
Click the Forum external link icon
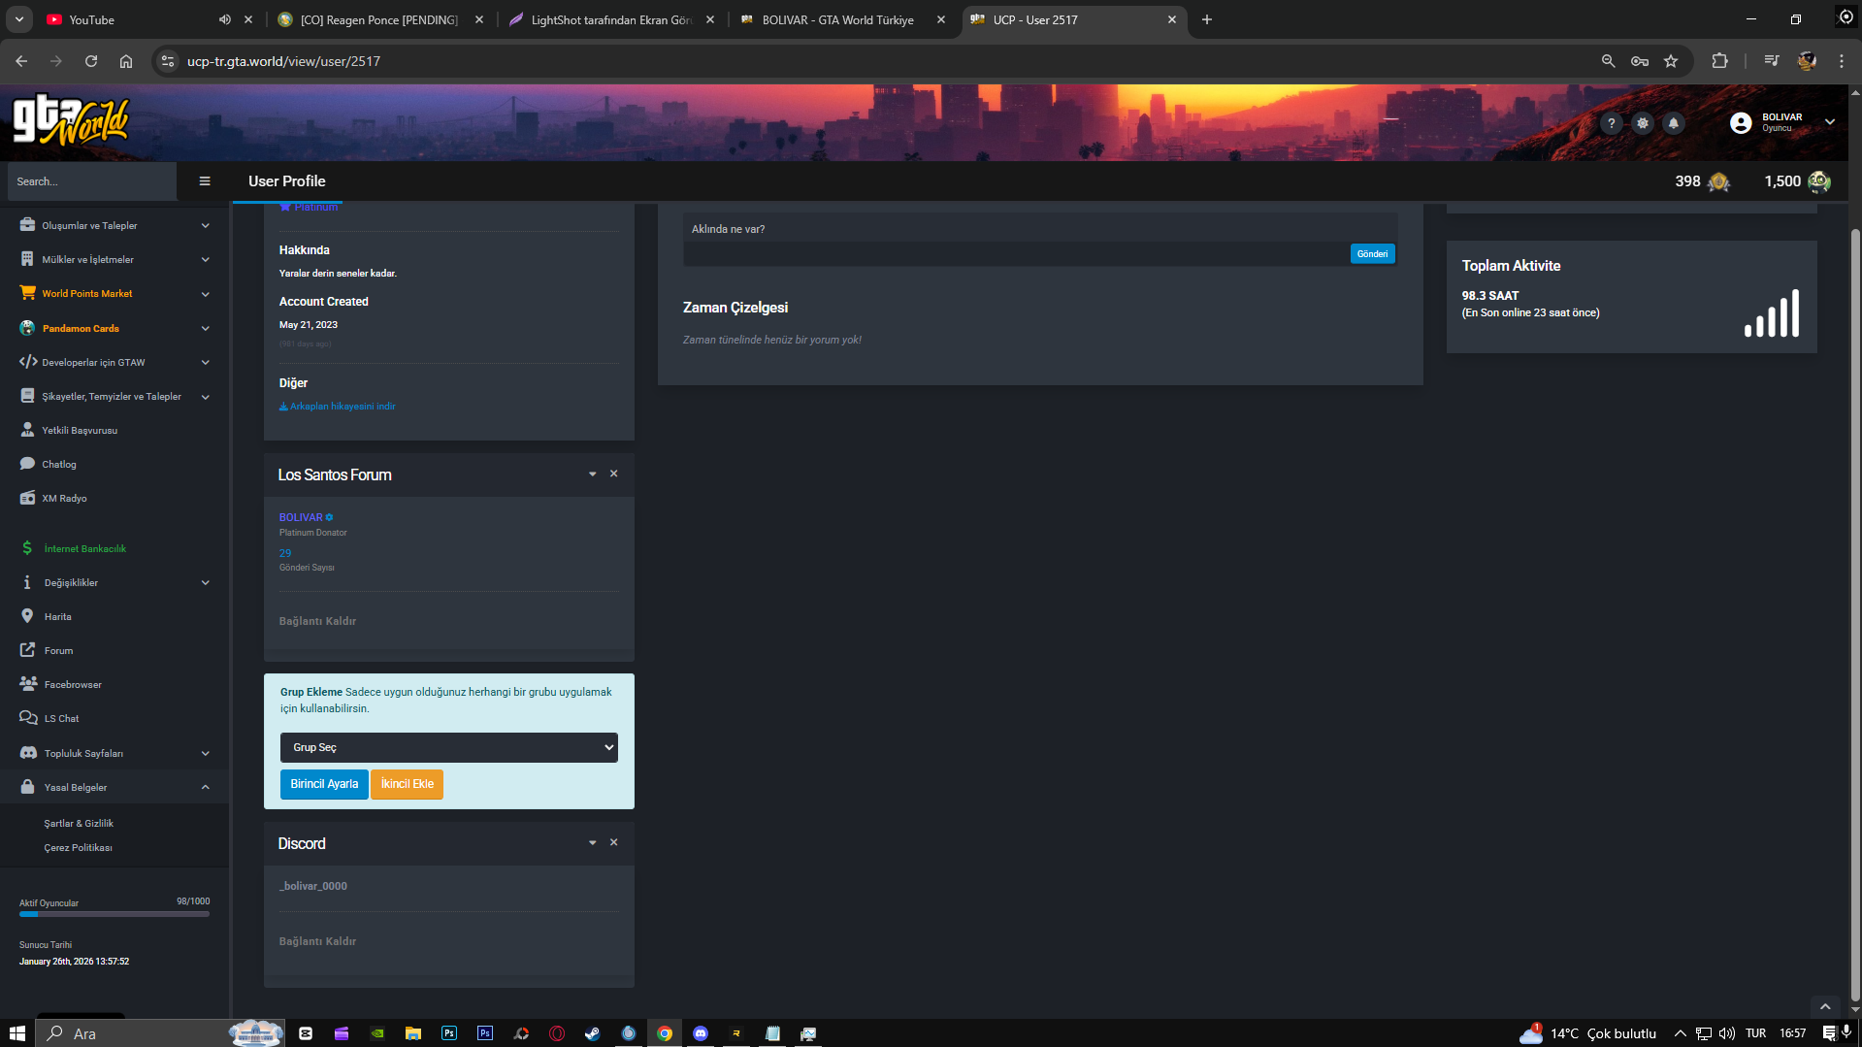point(27,650)
